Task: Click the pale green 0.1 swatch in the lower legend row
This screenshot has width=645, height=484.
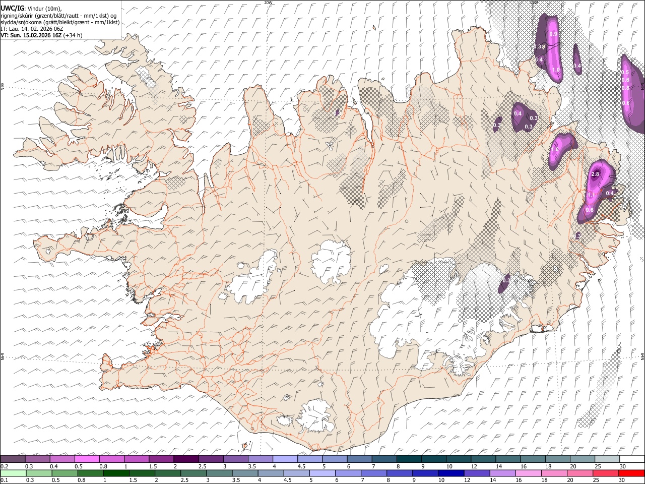Action: [13, 473]
